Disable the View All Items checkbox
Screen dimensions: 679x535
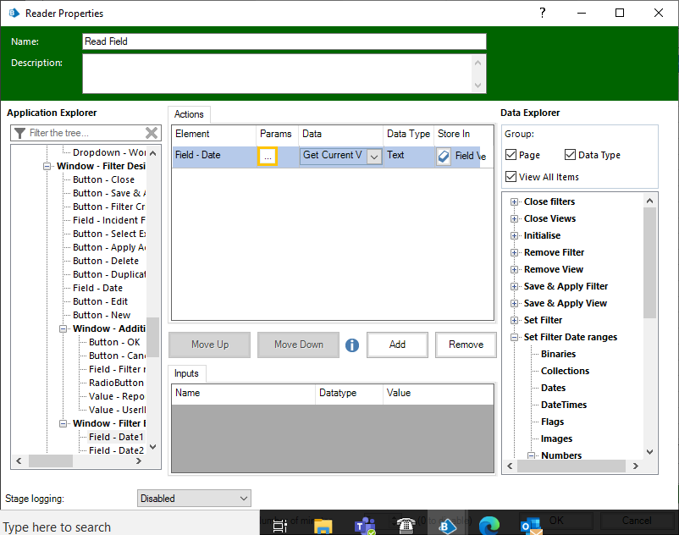point(511,177)
